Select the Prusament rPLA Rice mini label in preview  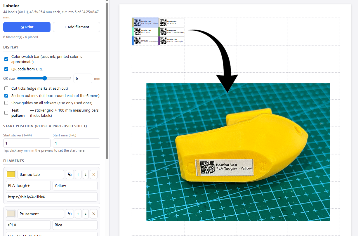171,22
